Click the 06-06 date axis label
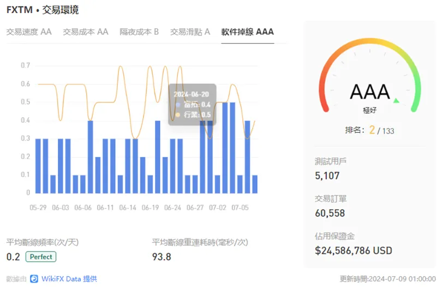The height and width of the screenshot is (287, 437). (x=83, y=207)
